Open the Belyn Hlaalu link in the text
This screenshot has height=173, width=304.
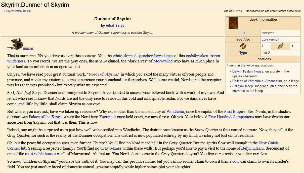tap(253, 148)
